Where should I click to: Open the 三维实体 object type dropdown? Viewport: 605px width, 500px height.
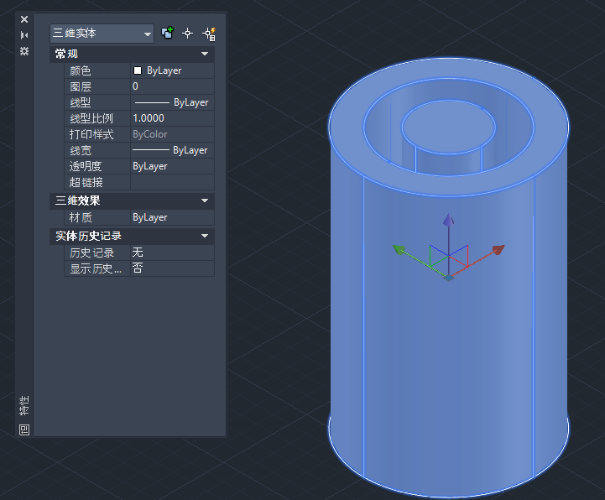[x=102, y=34]
